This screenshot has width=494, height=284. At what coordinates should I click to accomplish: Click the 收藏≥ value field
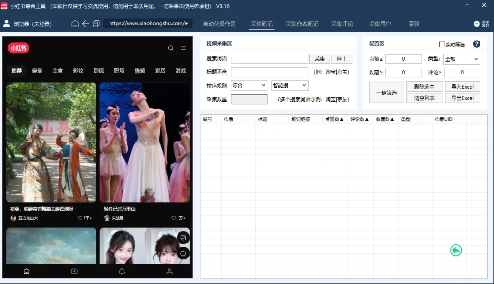point(404,72)
